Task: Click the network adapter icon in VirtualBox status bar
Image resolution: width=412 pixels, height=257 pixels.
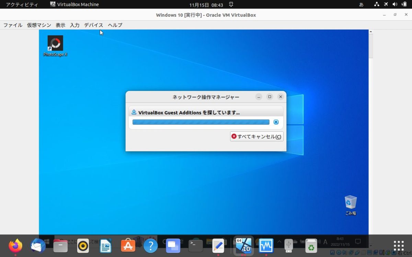Action: point(351,253)
